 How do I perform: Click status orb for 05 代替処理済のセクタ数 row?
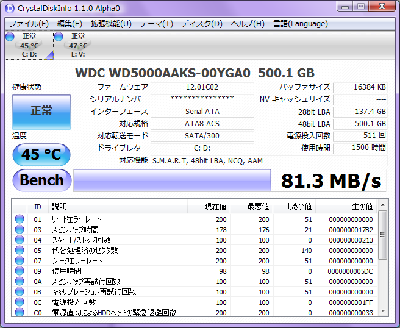pos(20,250)
